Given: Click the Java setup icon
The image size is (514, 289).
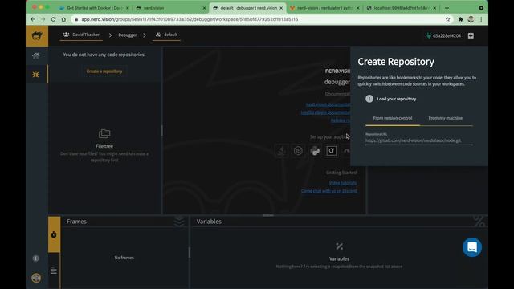Looking at the screenshot, I should [282, 151].
